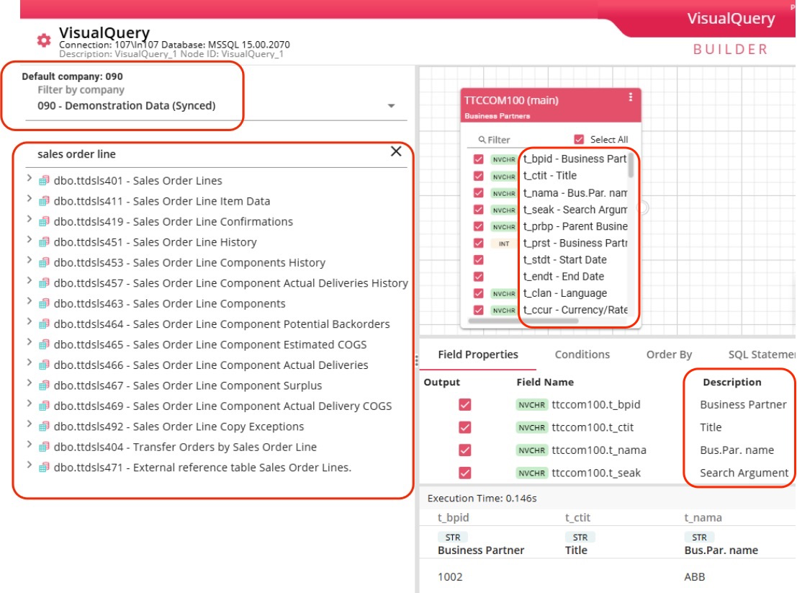Expand dbo.ttdsls467 Sales Order Line Component Surplus

[29, 383]
